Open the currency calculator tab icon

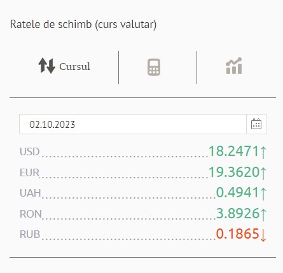154,67
